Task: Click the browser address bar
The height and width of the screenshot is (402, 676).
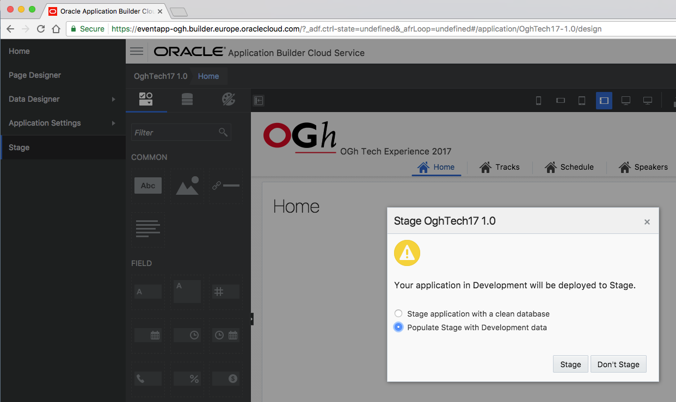Action: pyautogui.click(x=370, y=29)
